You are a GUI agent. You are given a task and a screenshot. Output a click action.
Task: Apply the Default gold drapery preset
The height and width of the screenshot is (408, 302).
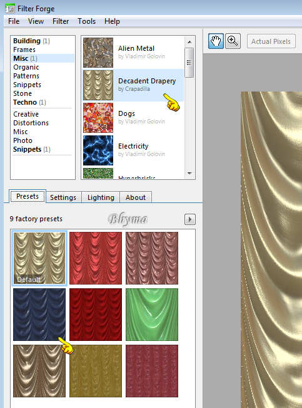click(39, 258)
